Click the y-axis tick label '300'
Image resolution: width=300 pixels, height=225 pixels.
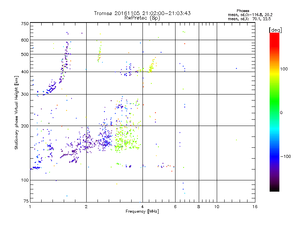(x=25, y=94)
